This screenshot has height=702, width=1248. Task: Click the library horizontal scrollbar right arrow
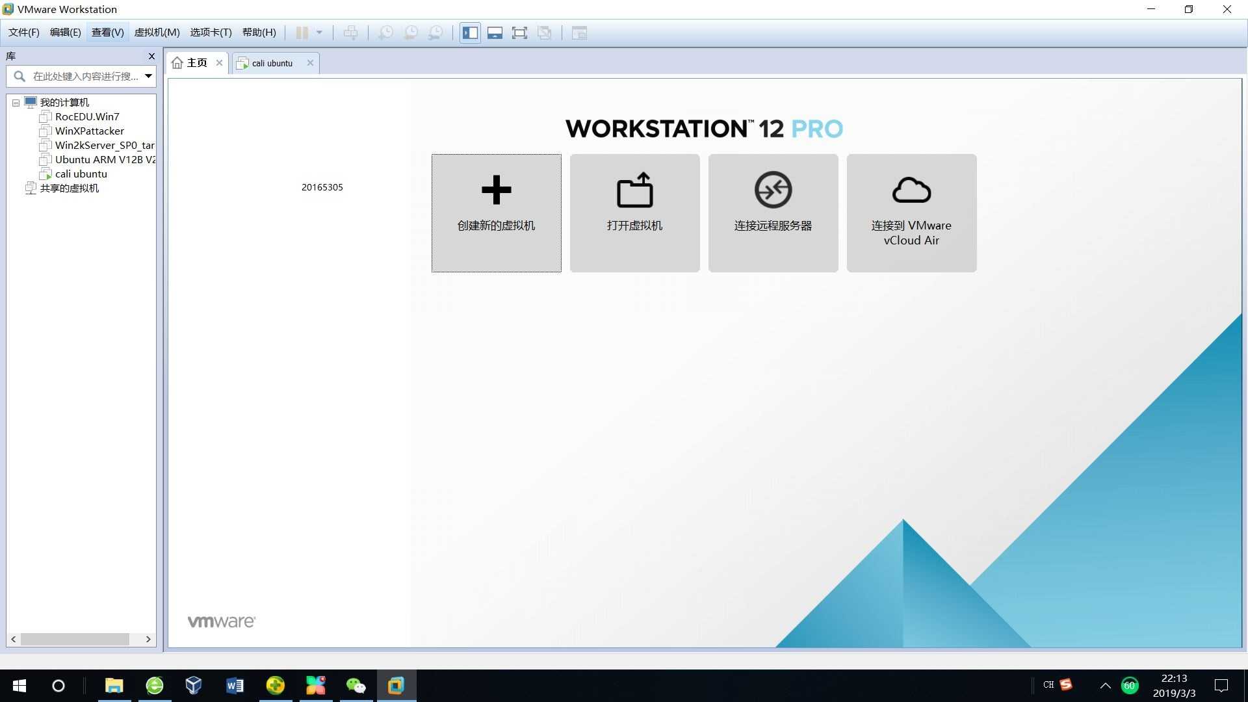coord(148,640)
